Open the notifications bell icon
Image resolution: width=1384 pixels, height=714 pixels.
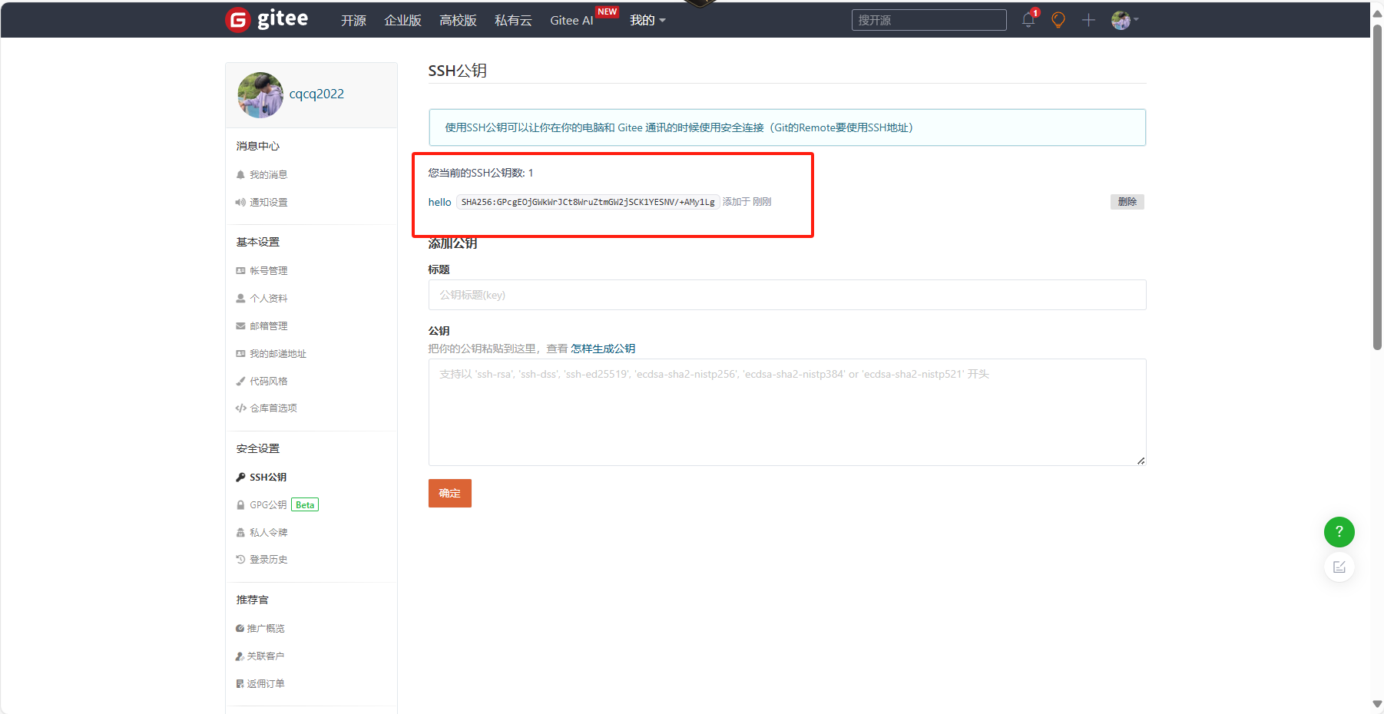pos(1029,20)
